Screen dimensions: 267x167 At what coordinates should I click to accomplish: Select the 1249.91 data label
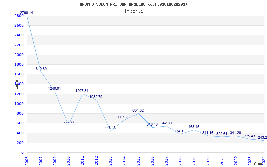[54, 89]
